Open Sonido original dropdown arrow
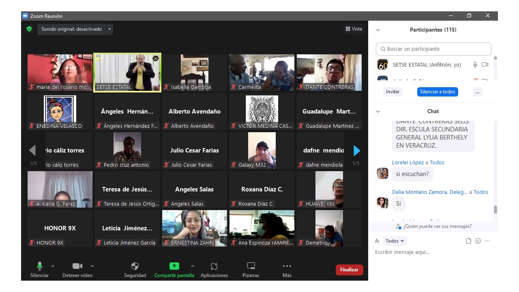This screenshot has width=519, height=292. (x=109, y=29)
